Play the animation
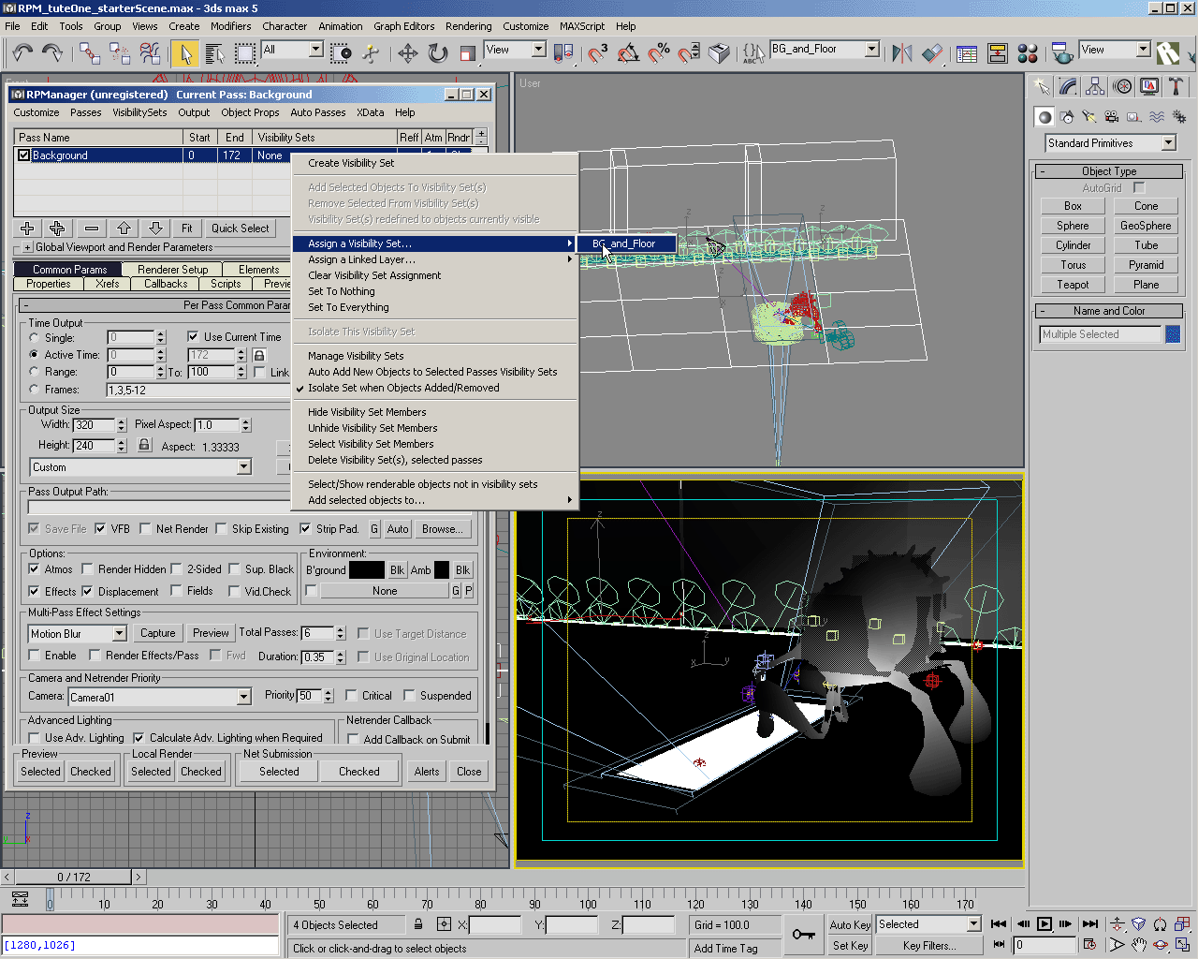The height and width of the screenshot is (959, 1198). tap(1045, 923)
